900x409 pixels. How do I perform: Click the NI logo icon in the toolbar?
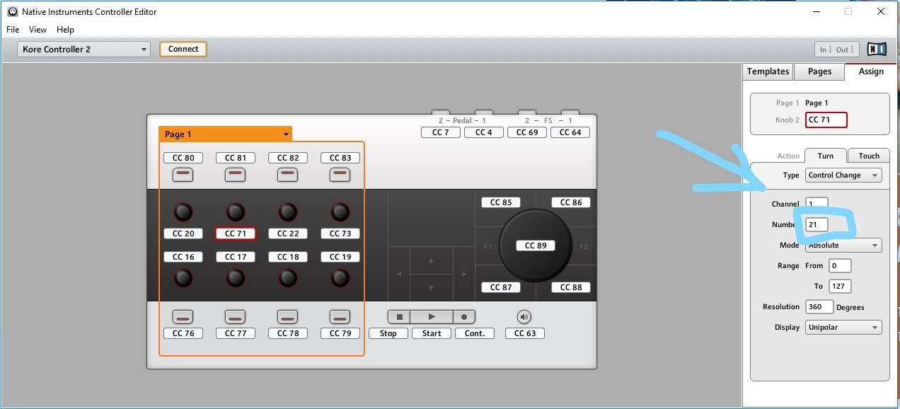pos(877,49)
